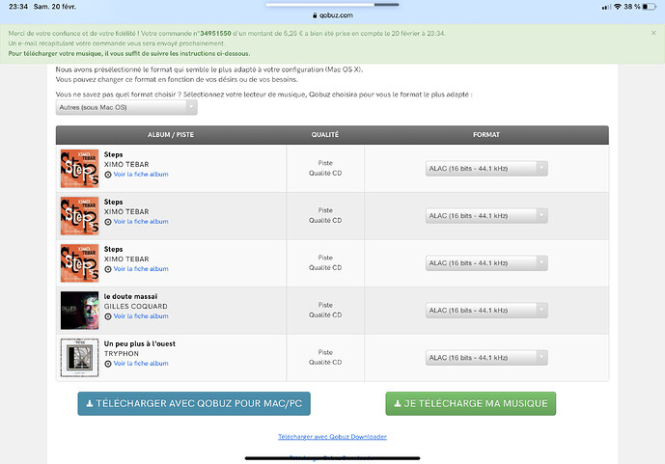Open format dropdown for Un peu plus à l'ouest

pyautogui.click(x=486, y=358)
